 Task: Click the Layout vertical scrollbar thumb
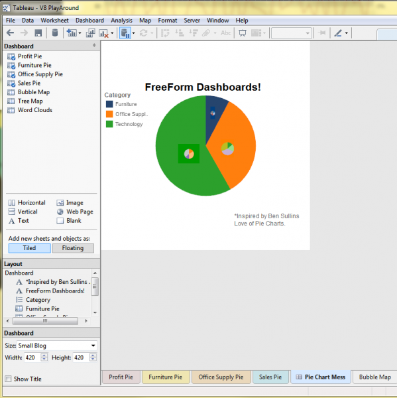point(95,287)
